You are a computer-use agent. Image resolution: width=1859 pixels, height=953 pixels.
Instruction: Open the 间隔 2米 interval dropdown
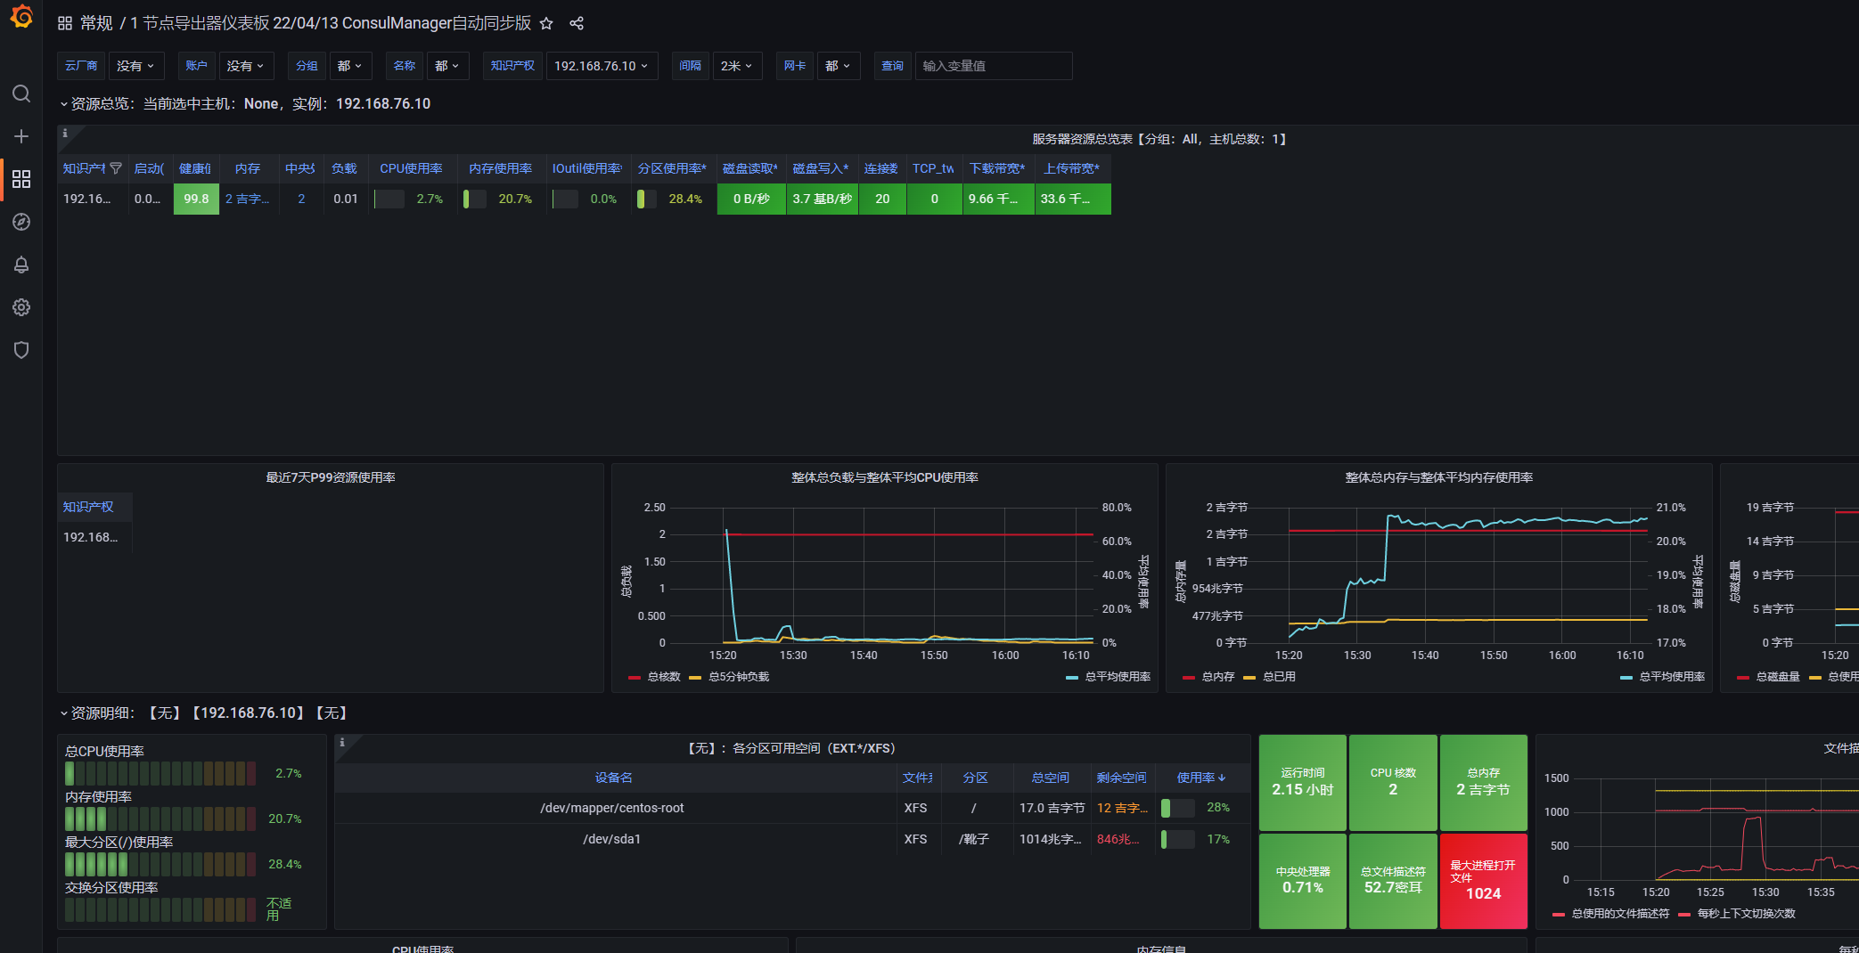coord(737,66)
